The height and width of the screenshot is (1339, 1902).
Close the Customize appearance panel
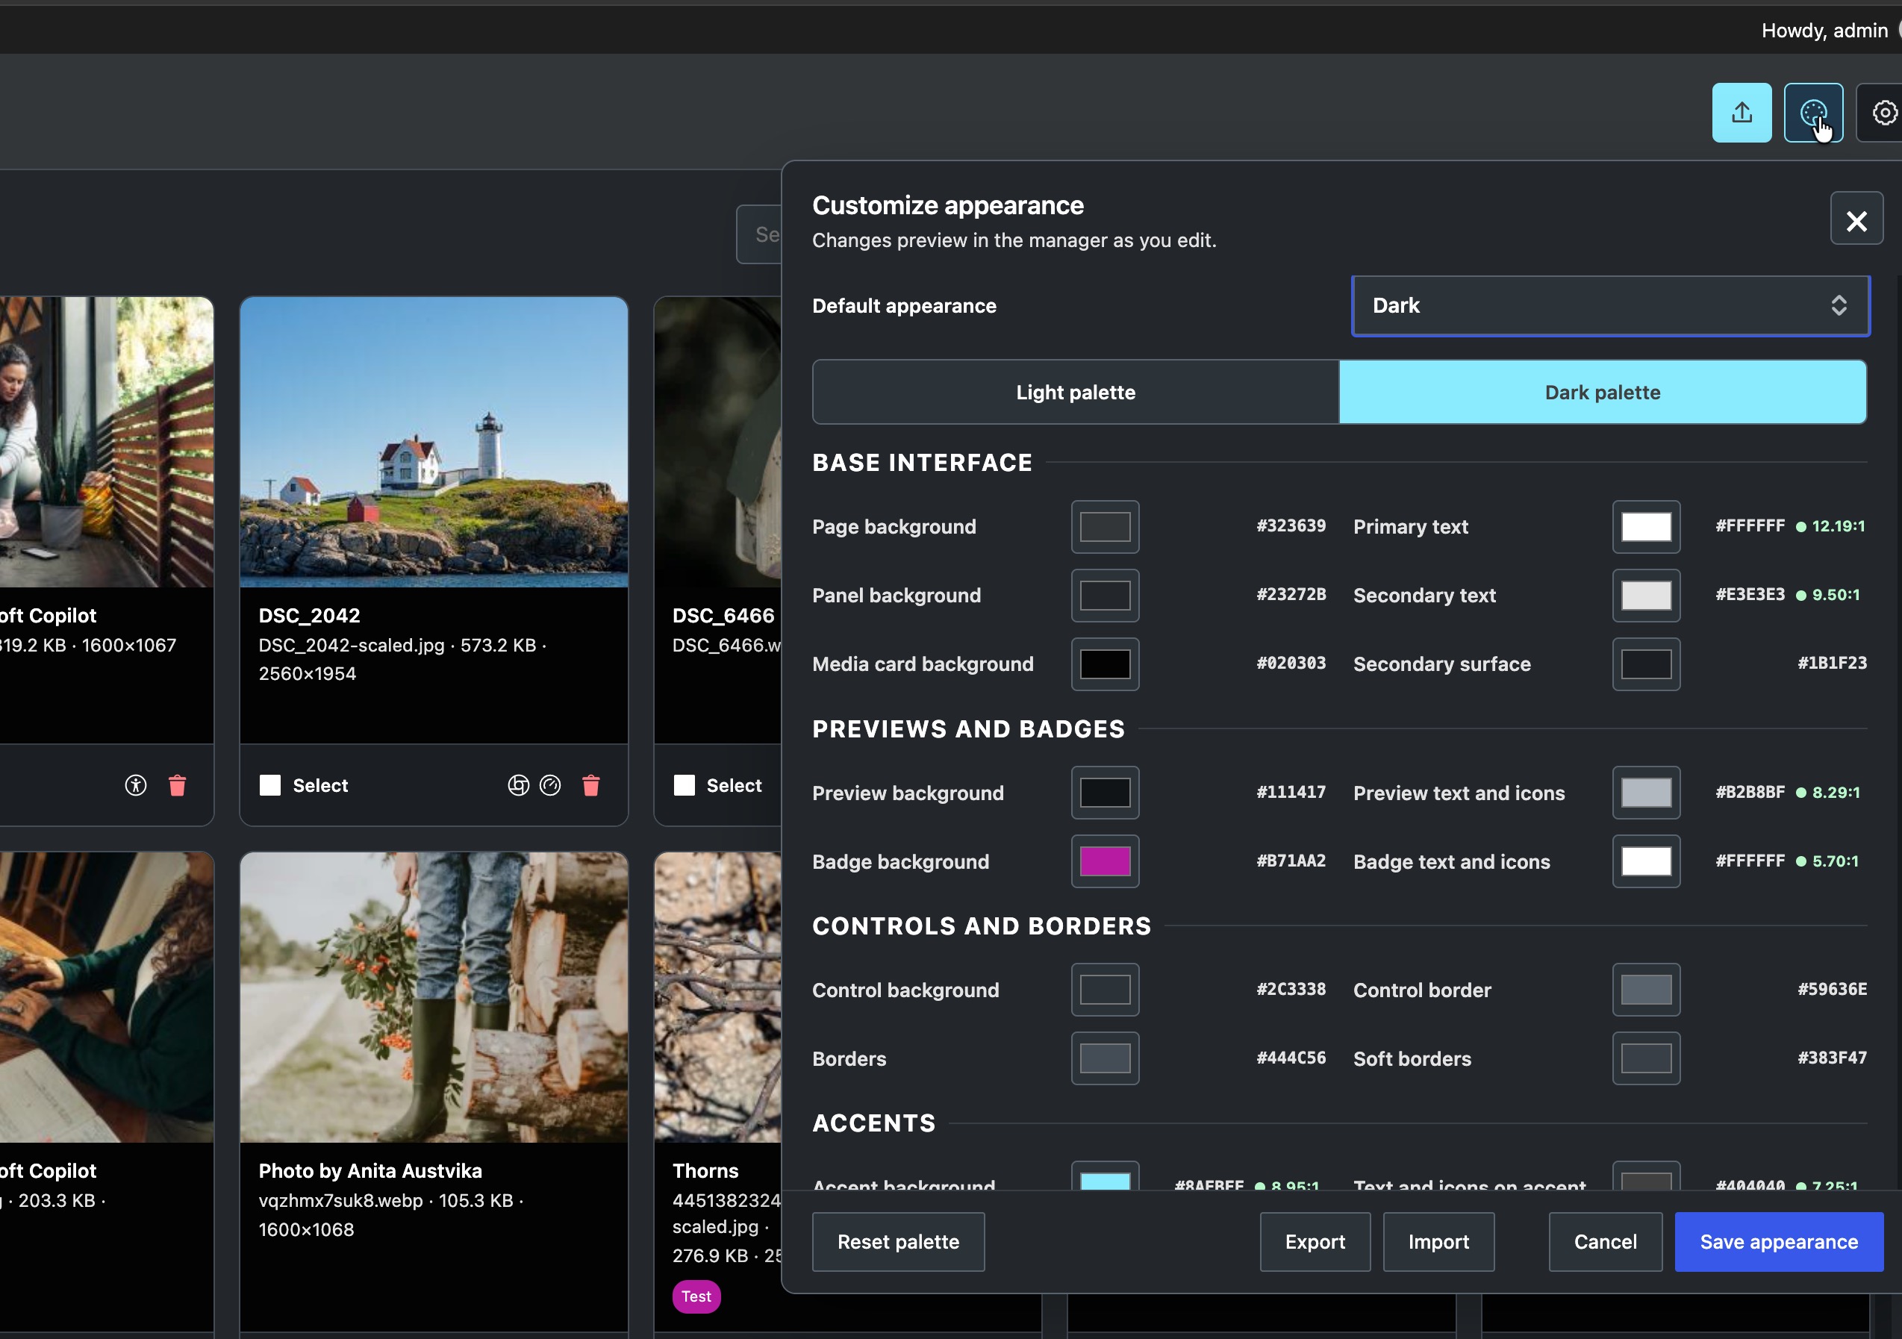point(1856,219)
